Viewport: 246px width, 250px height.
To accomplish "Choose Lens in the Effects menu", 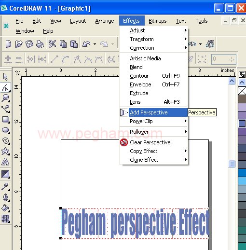I will 154,102.
